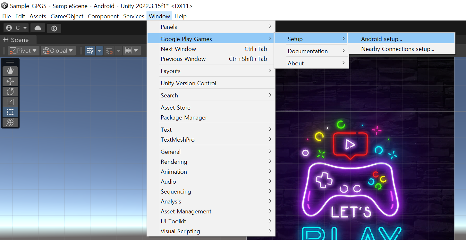Open the Package Manager
The height and width of the screenshot is (240, 466).
(211, 117)
